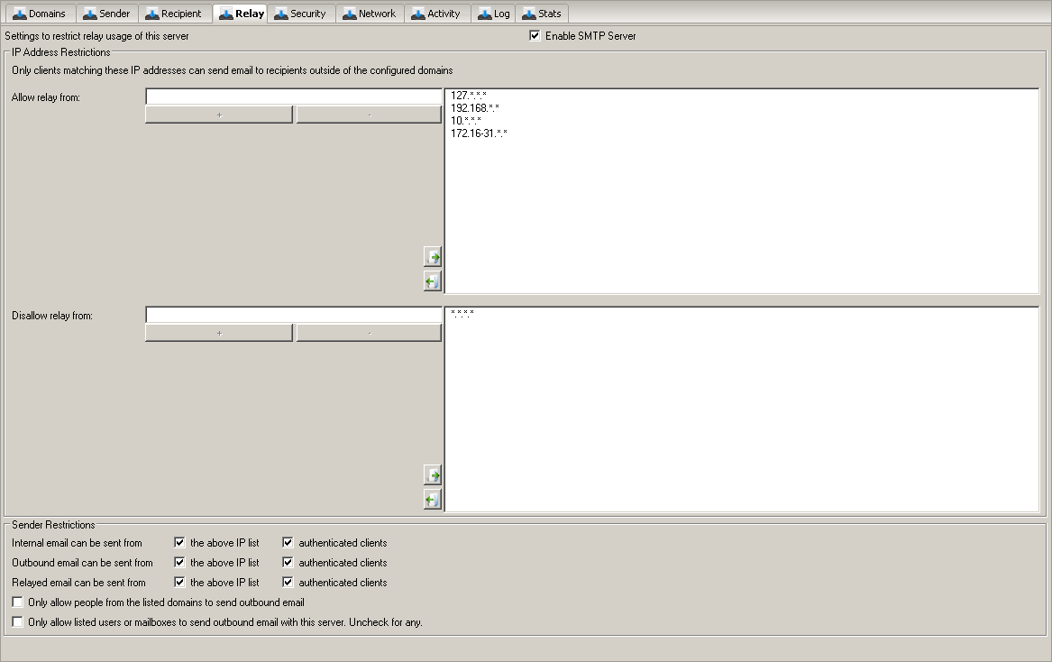The image size is (1052, 662).
Task: Enable only listed domains to send outbound email
Action: (x=18, y=602)
